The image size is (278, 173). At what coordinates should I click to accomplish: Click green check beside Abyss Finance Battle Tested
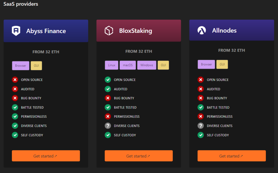coord(15,107)
